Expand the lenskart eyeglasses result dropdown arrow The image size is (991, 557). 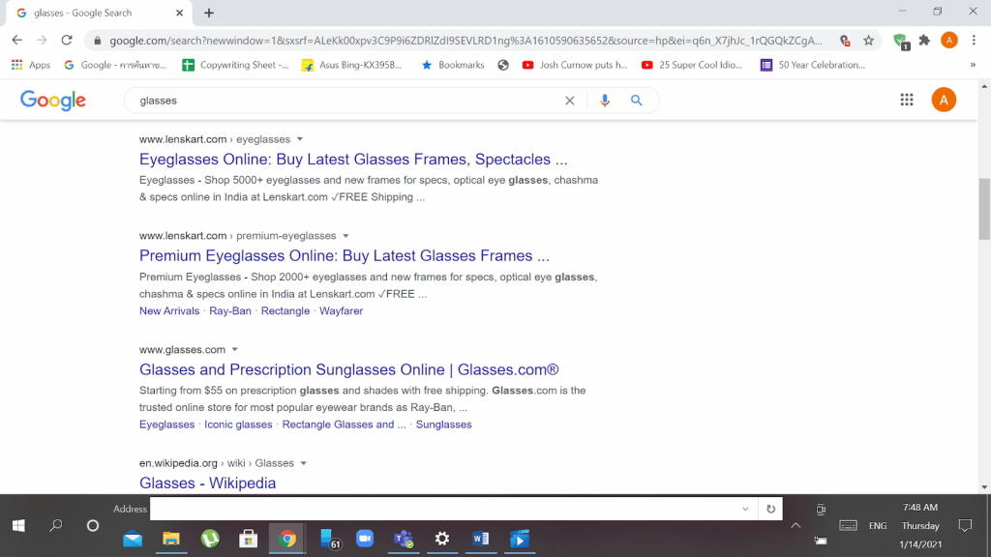click(300, 139)
